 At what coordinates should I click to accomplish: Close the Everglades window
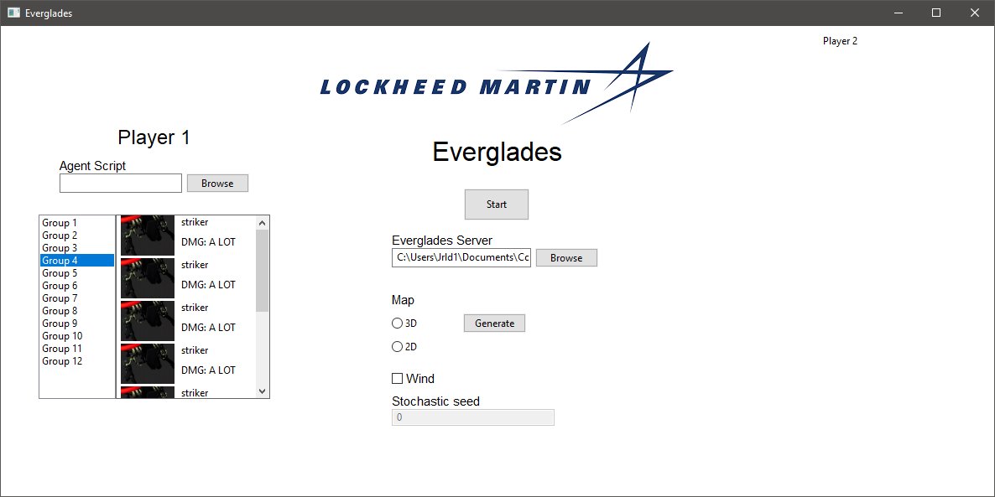975,13
